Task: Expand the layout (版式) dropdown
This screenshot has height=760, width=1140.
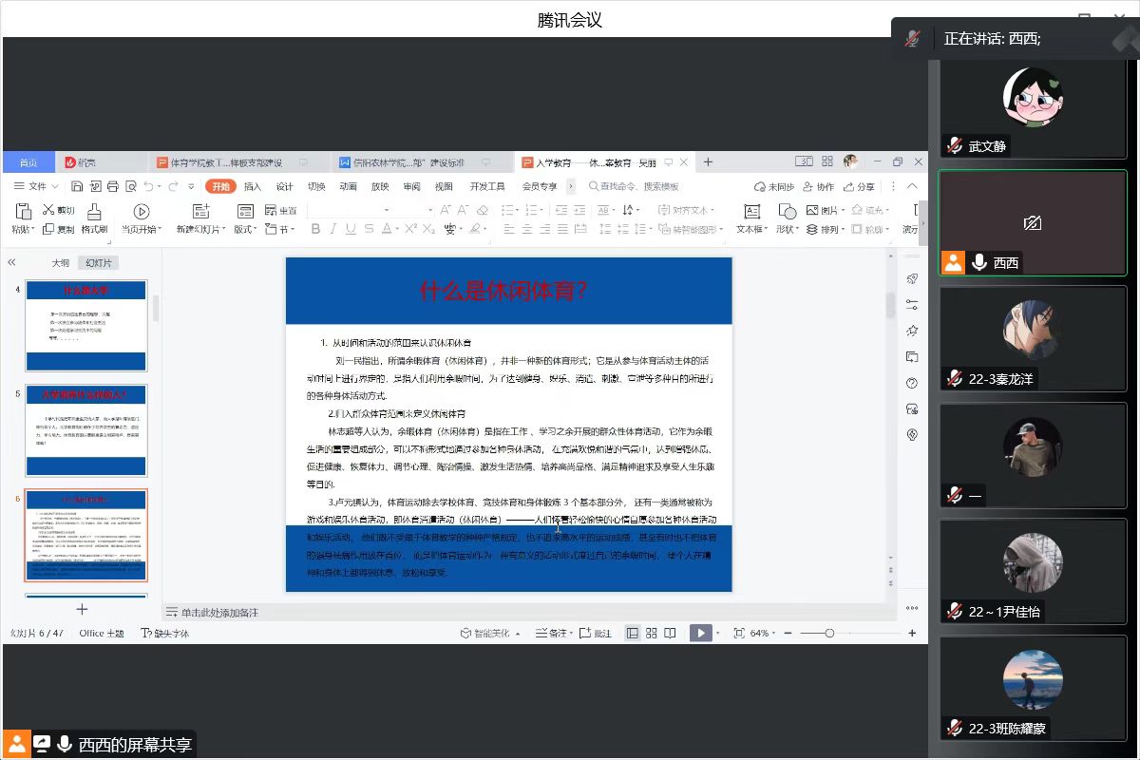Action: (x=245, y=229)
